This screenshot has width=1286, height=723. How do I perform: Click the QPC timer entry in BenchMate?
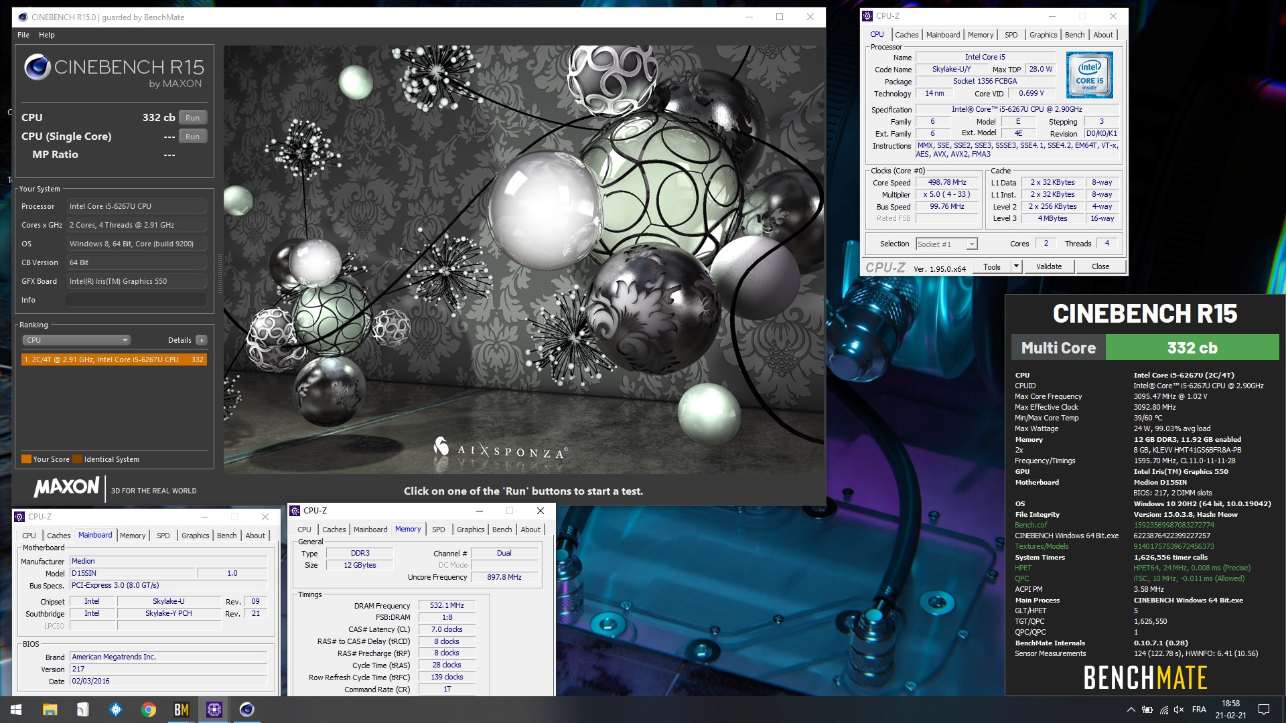(1022, 578)
